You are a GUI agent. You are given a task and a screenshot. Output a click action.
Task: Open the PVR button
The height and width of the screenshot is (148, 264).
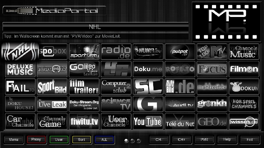204,139
